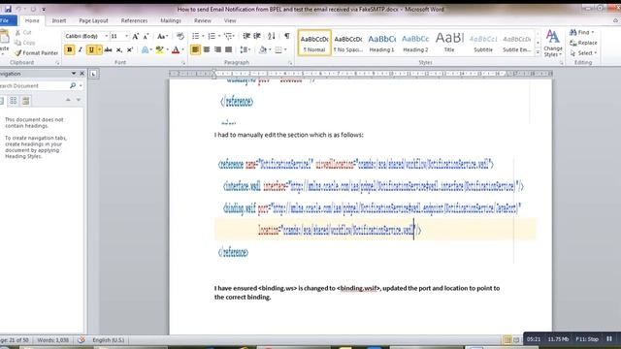Toggle Strikethrough formatting
The width and height of the screenshot is (621, 349).
(108, 49)
